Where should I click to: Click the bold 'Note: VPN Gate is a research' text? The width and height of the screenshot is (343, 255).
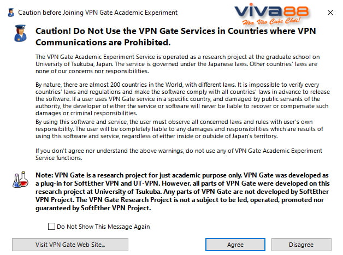pyautogui.click(x=182, y=192)
